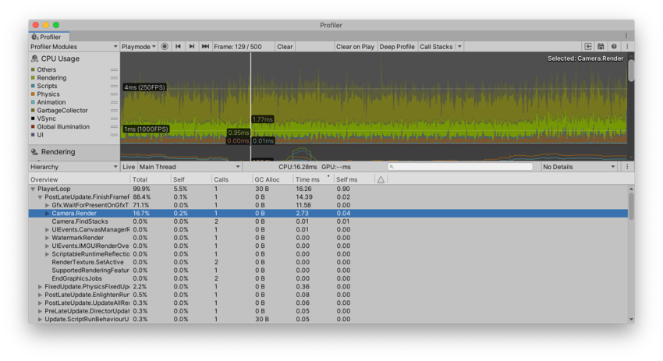Sort by the Time ms column header

(314, 179)
